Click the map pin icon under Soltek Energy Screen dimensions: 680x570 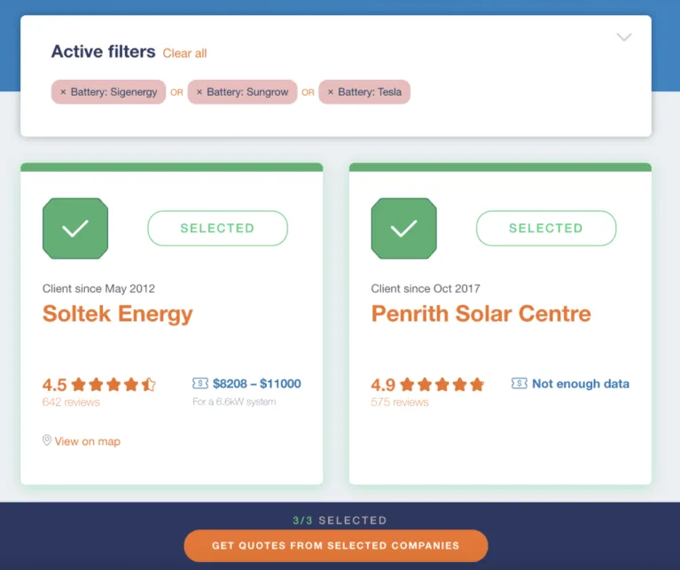click(x=47, y=441)
